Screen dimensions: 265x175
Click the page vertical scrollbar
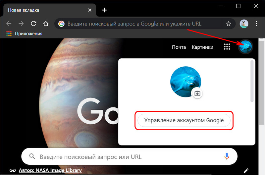coord(262,83)
